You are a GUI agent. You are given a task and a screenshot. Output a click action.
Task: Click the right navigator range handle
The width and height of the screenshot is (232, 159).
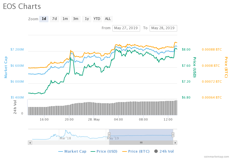coord(173,134)
